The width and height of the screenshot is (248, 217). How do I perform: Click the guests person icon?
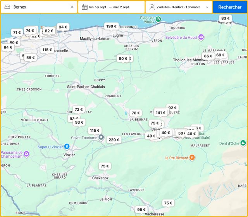point(152,7)
